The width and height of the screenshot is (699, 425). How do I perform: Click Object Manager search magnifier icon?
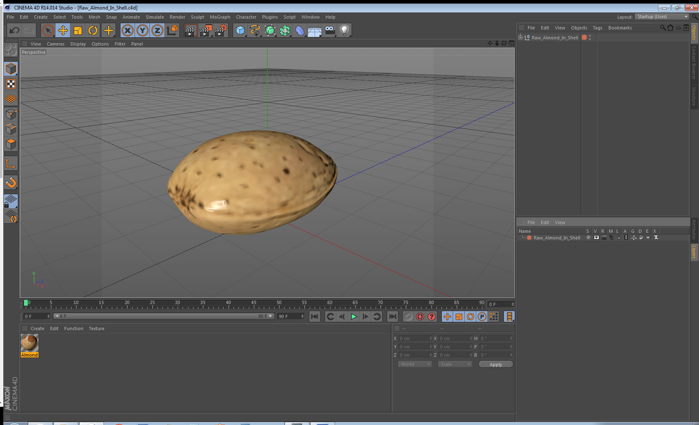click(x=663, y=28)
